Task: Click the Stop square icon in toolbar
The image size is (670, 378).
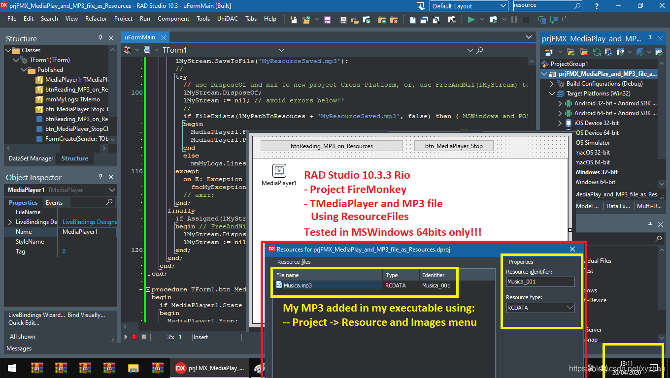Action: coord(526,20)
